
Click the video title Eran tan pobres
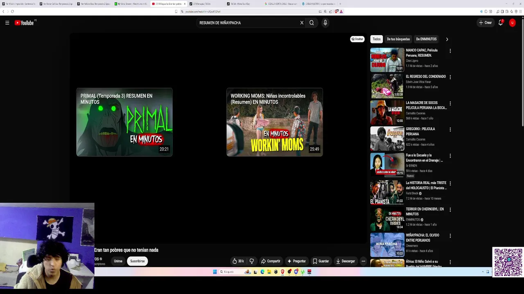(x=126, y=250)
